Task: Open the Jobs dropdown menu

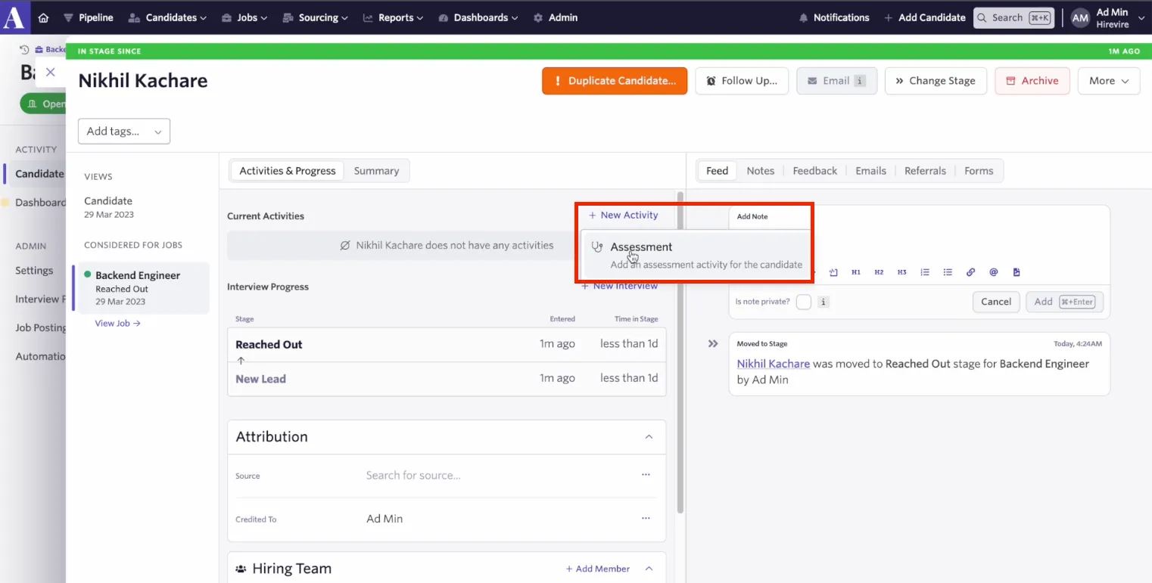Action: coord(245,17)
